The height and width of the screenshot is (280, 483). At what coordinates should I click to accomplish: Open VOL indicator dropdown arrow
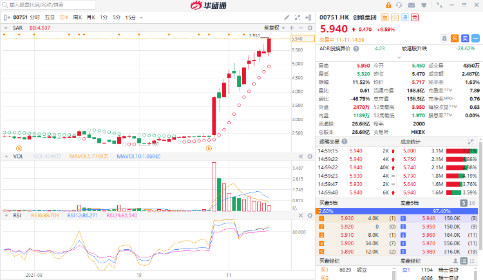point(6,157)
